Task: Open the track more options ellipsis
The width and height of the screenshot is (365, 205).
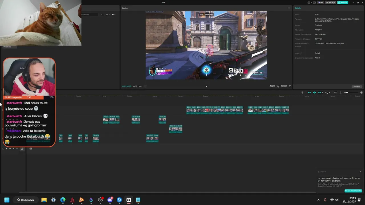Action: [x=17, y=149]
